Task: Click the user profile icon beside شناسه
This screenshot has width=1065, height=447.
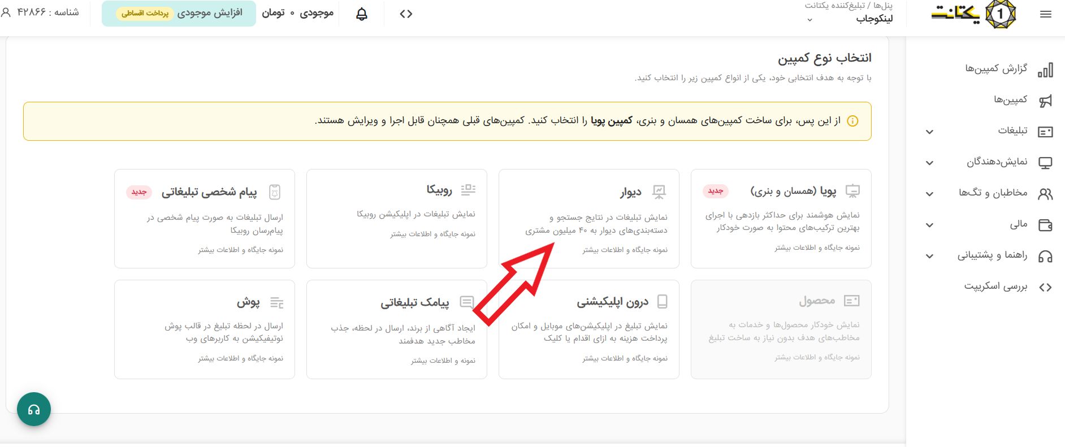Action: [x=6, y=12]
